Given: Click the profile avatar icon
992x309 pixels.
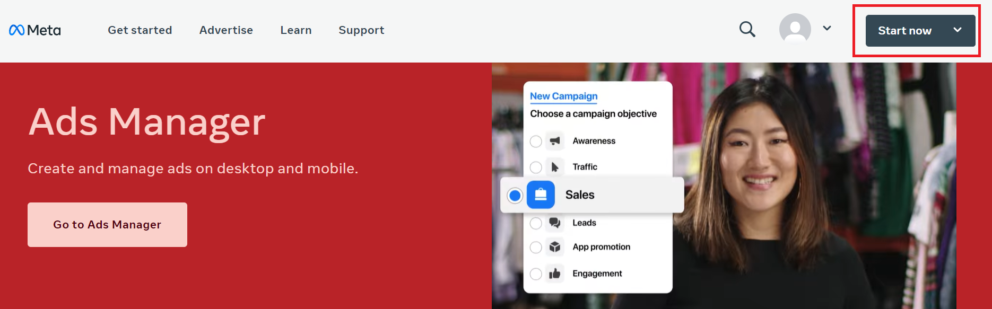Looking at the screenshot, I should 795,29.
